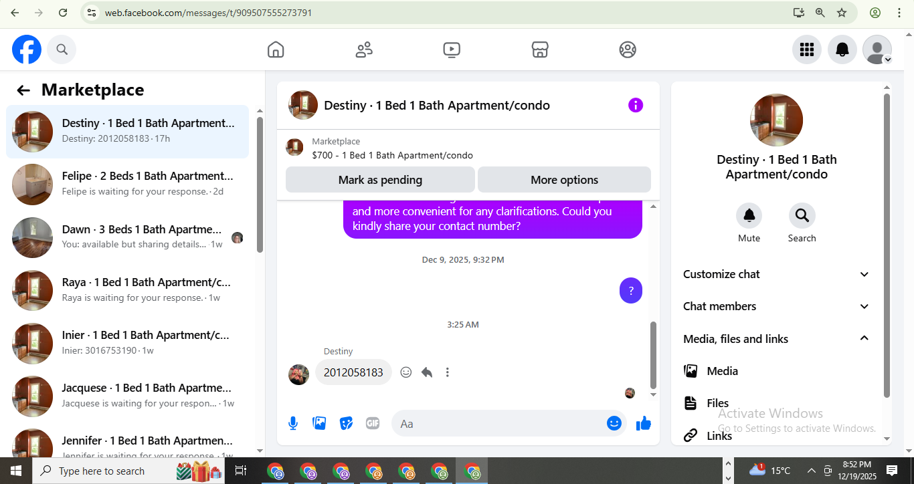914x484 pixels.
Task: Bookmark this page with star icon
Action: (842, 13)
